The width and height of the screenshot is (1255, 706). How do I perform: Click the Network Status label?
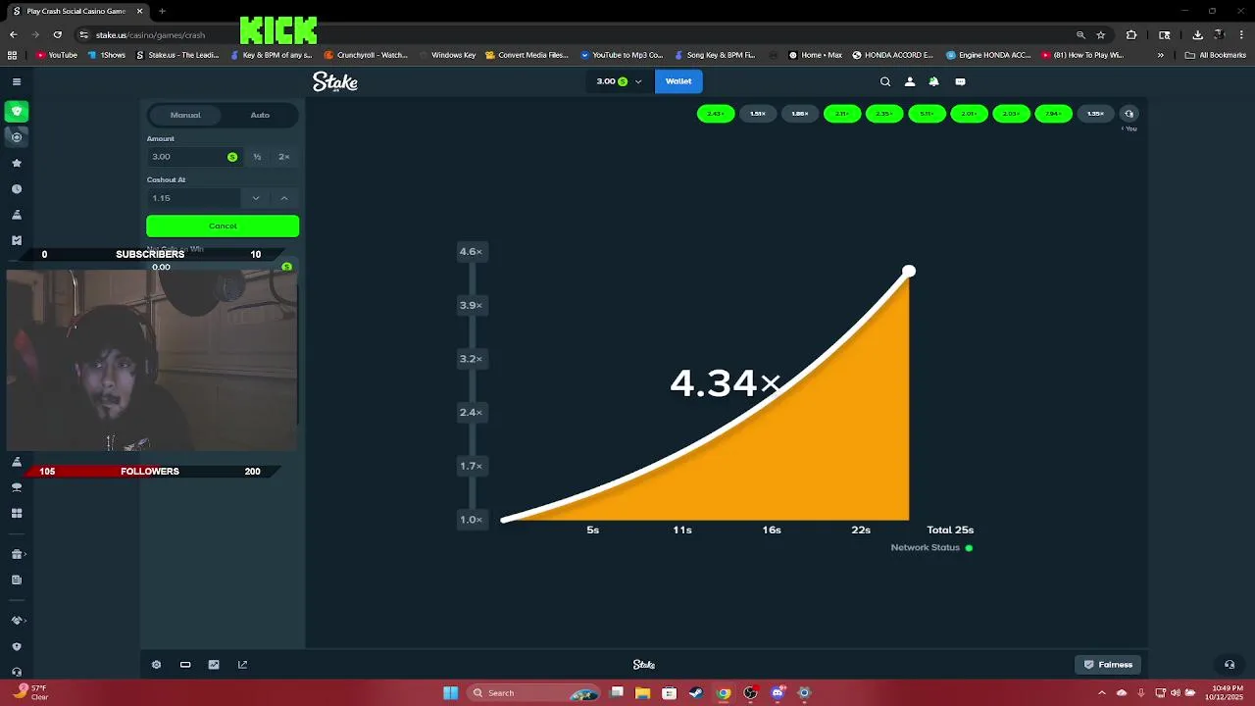coord(926,547)
